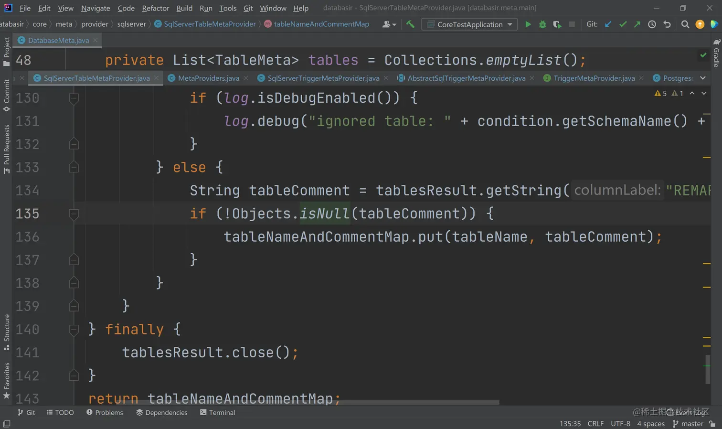Open Git branch popup for master
This screenshot has width=722, height=429.
pyautogui.click(x=688, y=424)
